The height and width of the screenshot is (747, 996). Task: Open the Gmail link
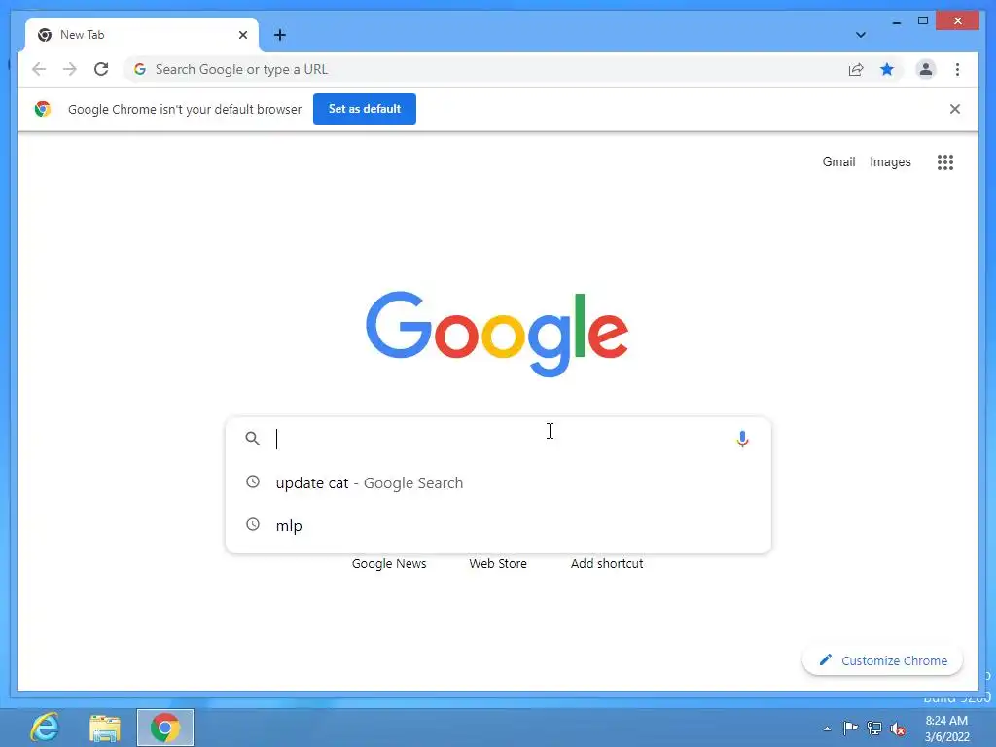[838, 162]
